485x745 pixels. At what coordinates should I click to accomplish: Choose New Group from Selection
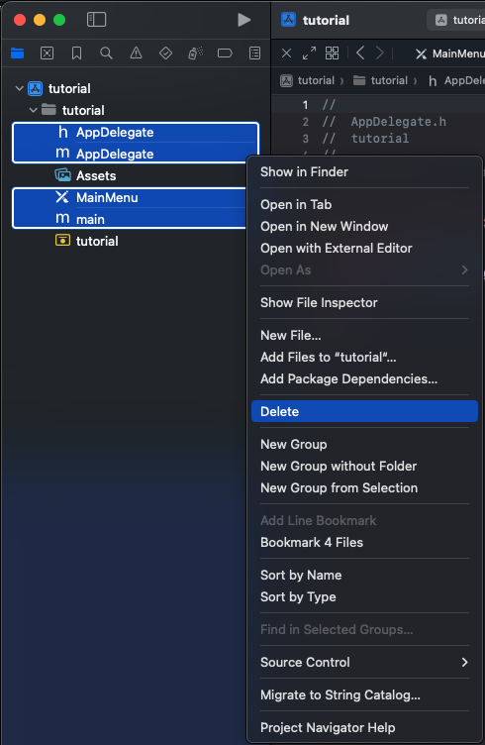click(x=364, y=488)
